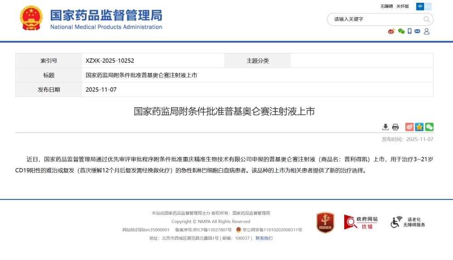The width and height of the screenshot is (453, 260).
Task: Share article to WeChat green icon
Action: point(429,127)
